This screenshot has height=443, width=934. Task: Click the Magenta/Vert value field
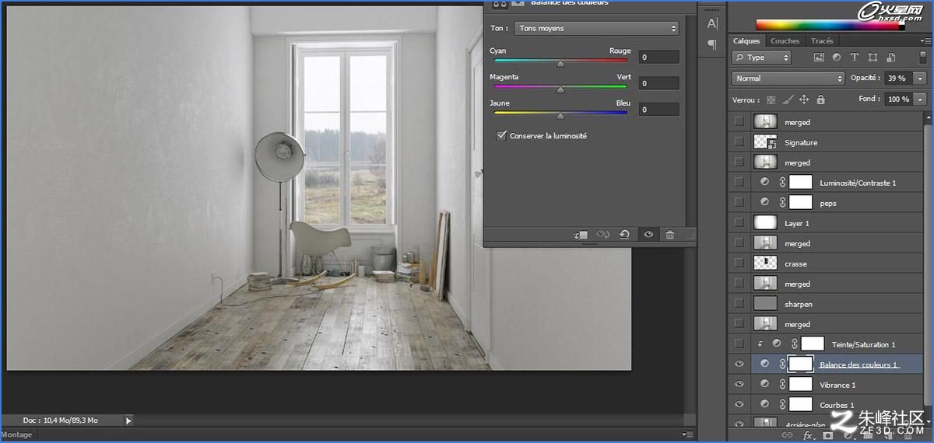pos(659,83)
